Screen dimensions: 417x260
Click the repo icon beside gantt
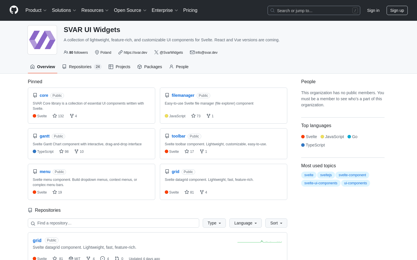[35, 136]
